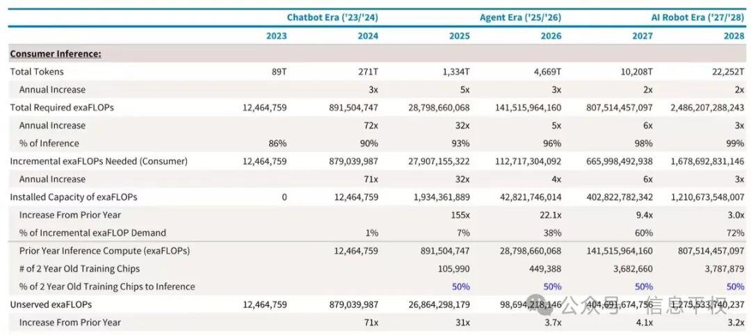Viewport: 751px width, 335px height.
Task: Click the 4.1x increase cell
Action: [643, 322]
